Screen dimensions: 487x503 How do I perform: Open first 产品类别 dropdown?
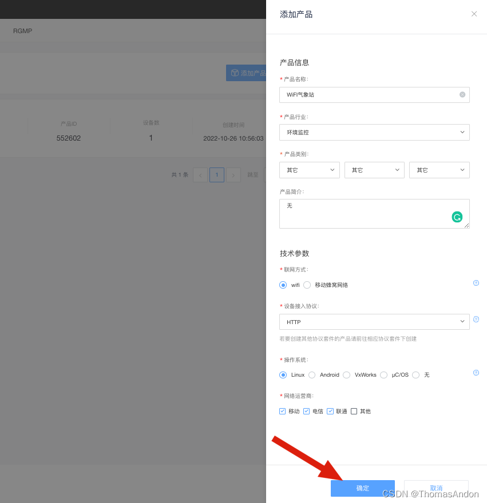(x=310, y=170)
